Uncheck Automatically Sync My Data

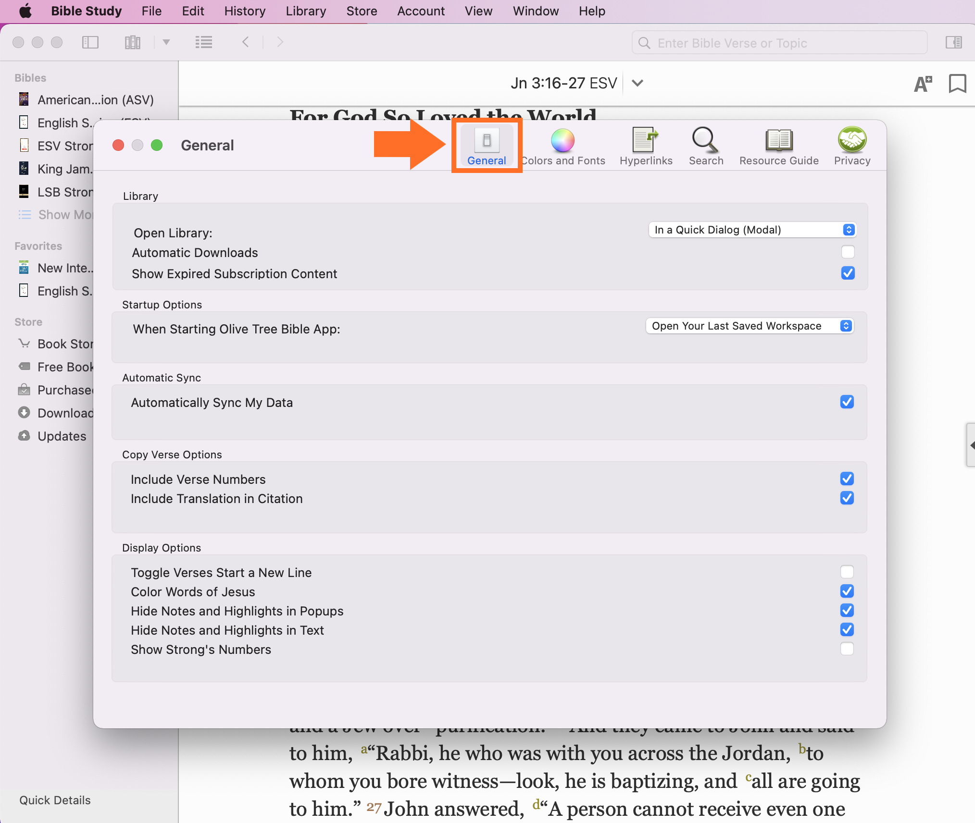(x=847, y=402)
